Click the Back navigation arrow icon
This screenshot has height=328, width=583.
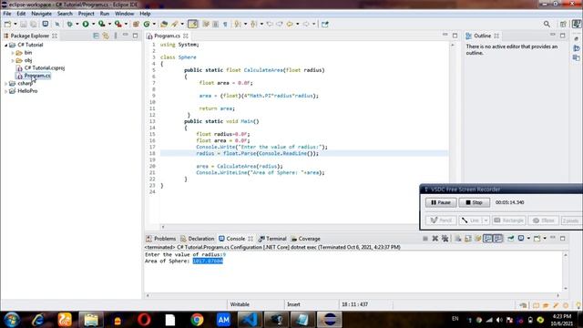pyautogui.click(x=290, y=25)
